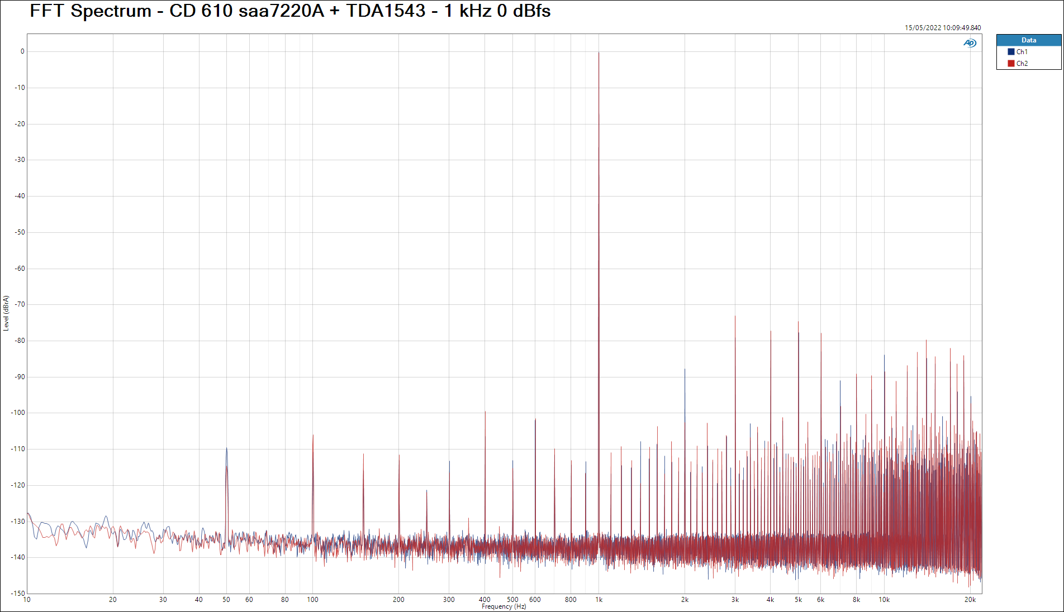This screenshot has width=1064, height=612.
Task: Click the Frequency (Hz) axis label
Action: pos(503,606)
